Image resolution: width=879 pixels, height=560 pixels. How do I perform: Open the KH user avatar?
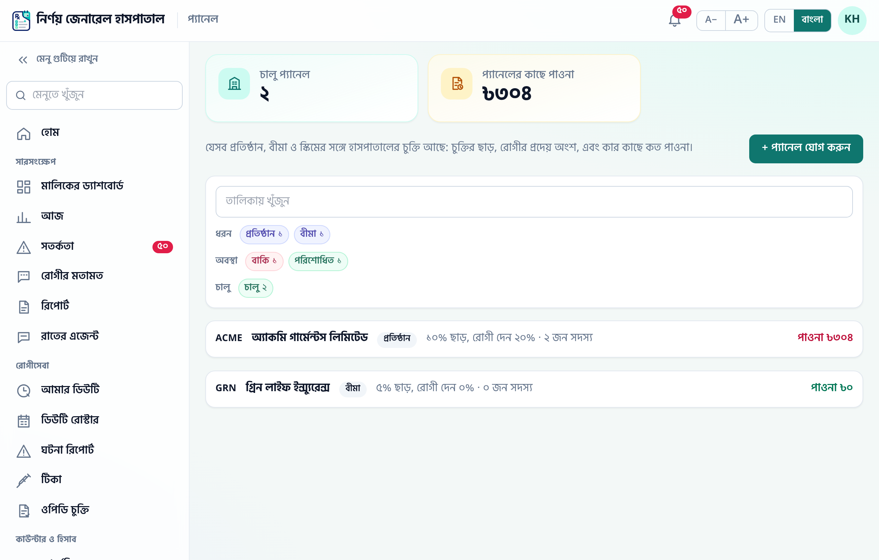[x=852, y=20]
